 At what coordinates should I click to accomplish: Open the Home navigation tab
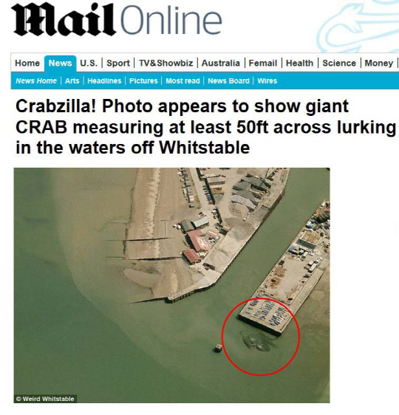27,64
